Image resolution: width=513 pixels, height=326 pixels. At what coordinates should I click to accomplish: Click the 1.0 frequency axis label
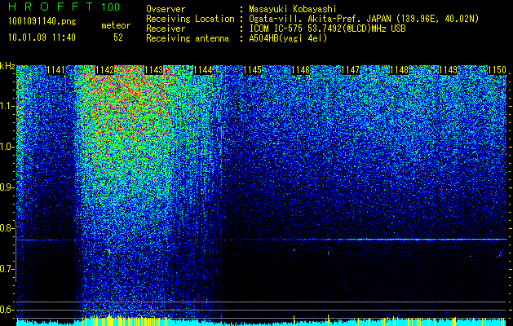pos(7,147)
